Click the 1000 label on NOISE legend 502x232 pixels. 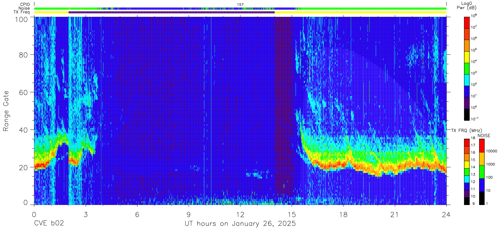(x=491, y=164)
